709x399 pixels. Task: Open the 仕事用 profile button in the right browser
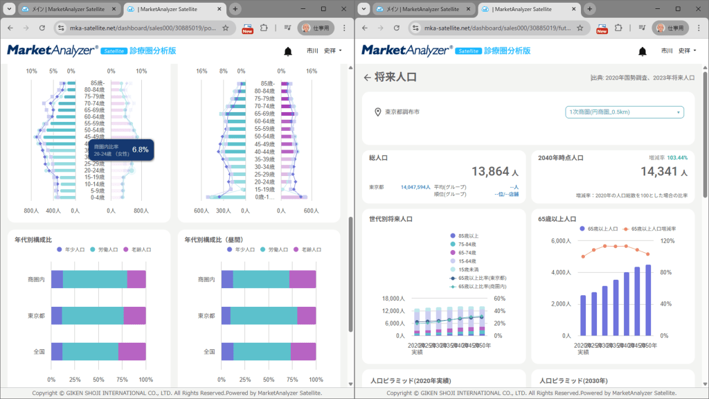coord(671,28)
